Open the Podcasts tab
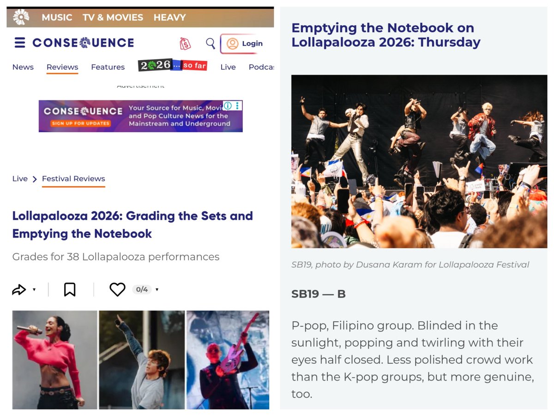The image size is (554, 416). click(x=261, y=67)
